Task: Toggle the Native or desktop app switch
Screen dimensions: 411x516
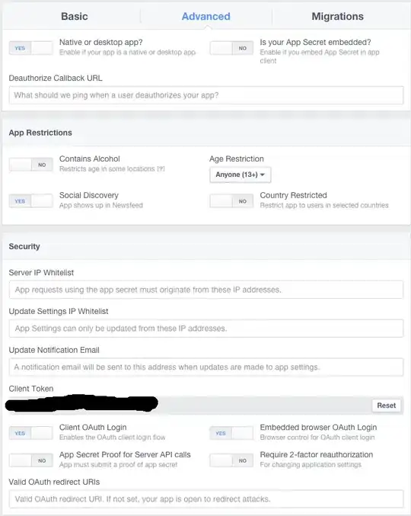Action: (31, 48)
